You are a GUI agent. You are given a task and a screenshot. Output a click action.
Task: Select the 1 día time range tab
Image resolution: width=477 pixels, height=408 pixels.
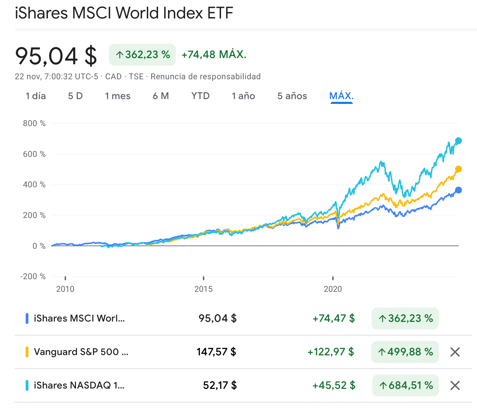tap(36, 96)
